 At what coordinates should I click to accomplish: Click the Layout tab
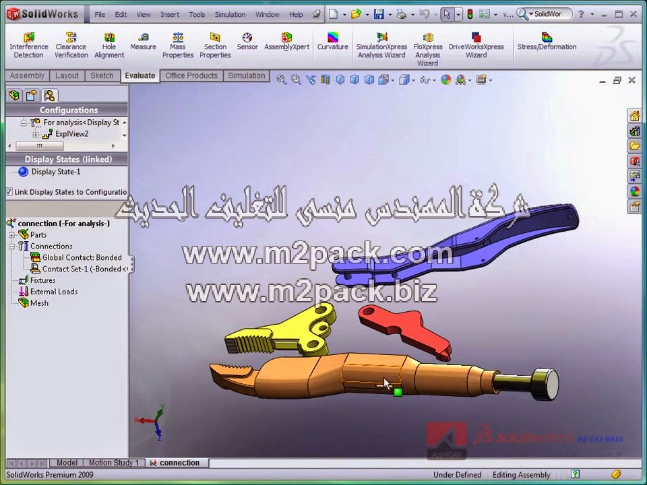point(67,76)
